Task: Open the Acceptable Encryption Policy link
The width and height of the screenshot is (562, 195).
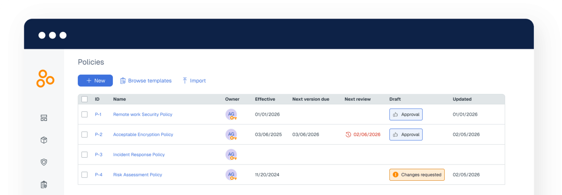Action: (x=143, y=135)
